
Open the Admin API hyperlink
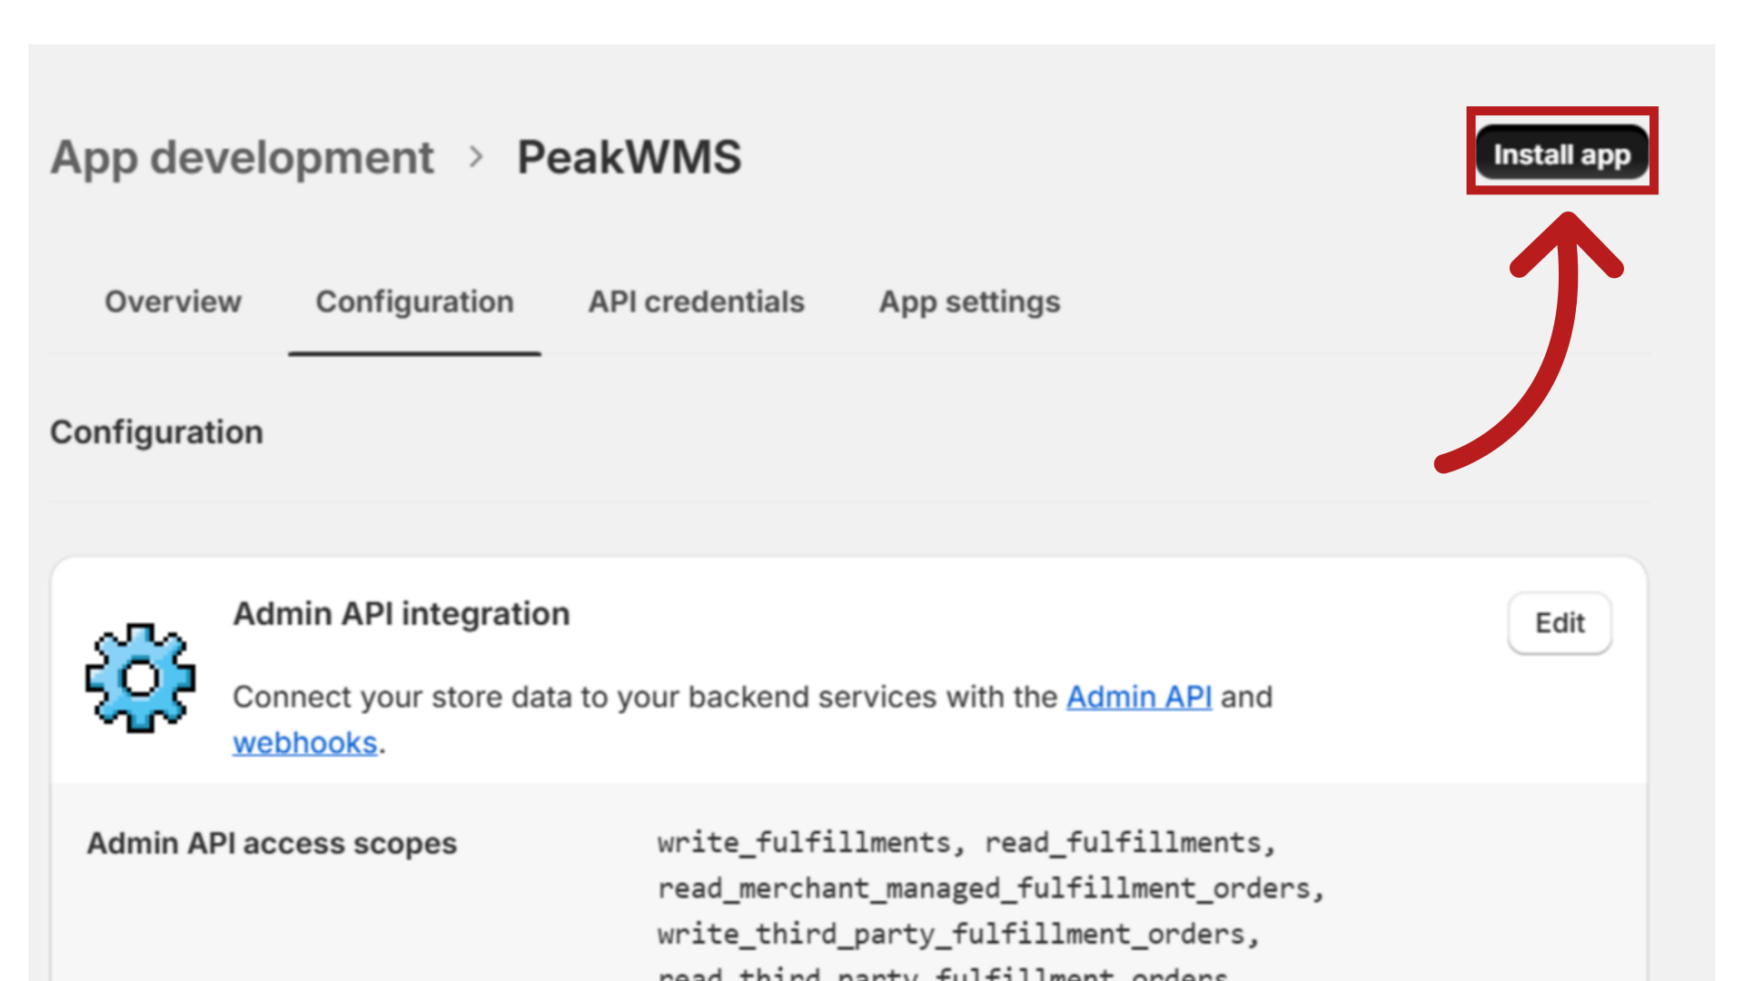point(1138,697)
